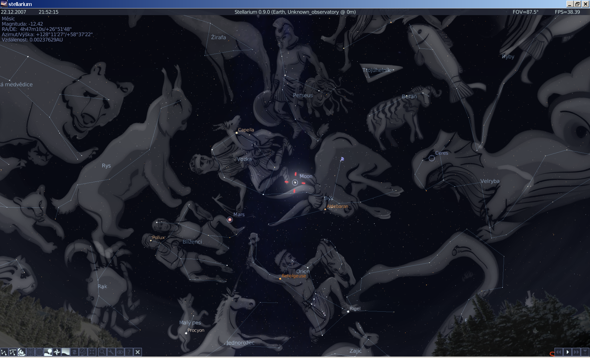
Task: Toggle constellation art figures
Action: click(22, 352)
